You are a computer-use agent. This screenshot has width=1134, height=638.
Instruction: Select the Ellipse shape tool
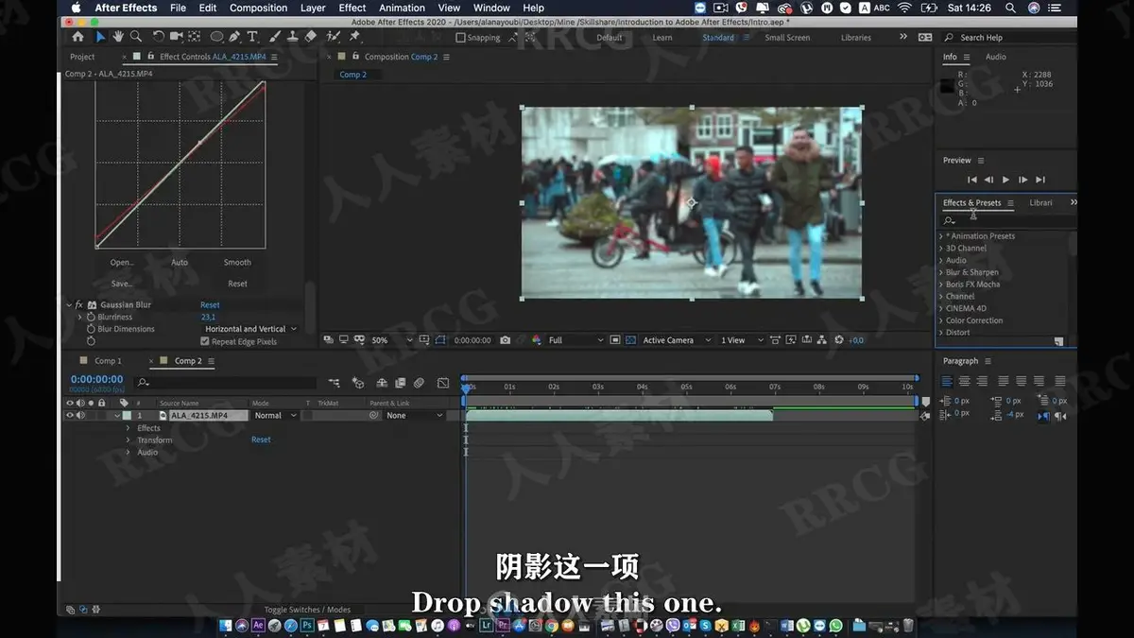point(217,37)
